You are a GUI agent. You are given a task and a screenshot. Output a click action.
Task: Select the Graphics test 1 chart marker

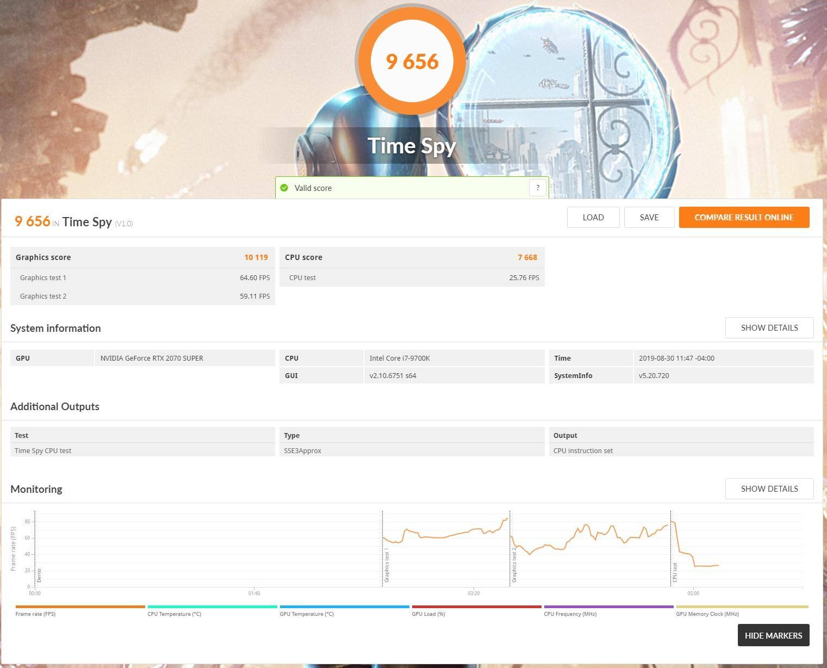coord(387,566)
